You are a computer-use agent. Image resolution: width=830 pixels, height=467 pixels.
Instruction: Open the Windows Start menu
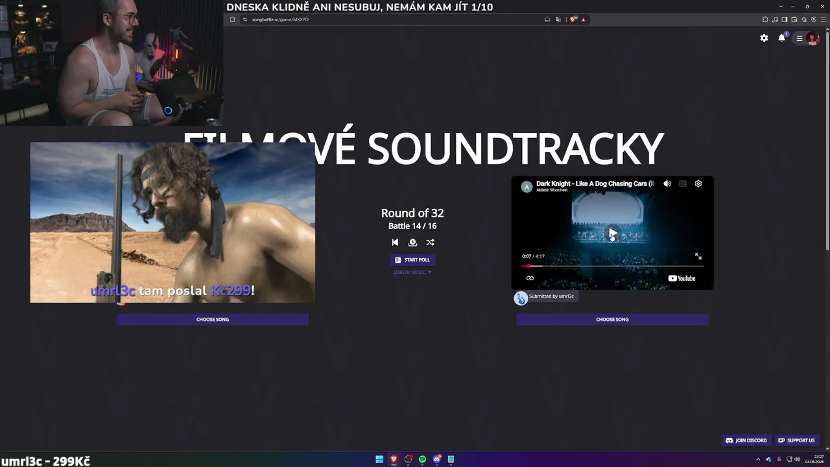379,459
